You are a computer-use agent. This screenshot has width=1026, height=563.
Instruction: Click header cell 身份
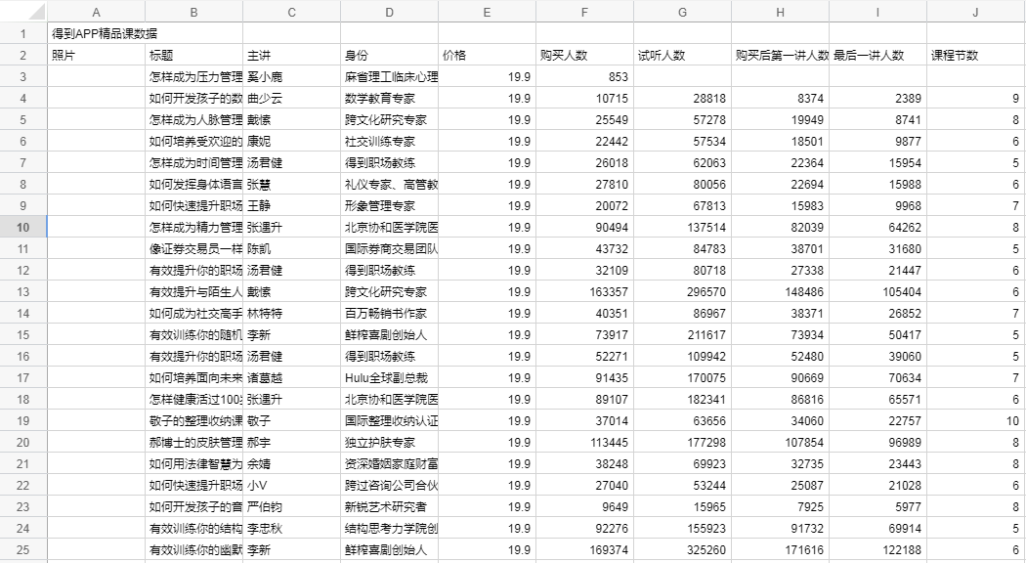[389, 55]
